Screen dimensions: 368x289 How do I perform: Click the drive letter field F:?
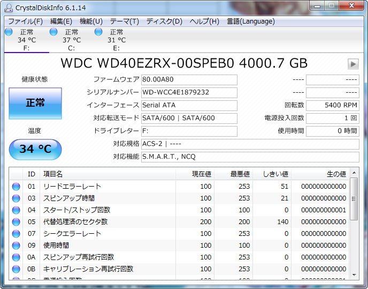tap(189, 131)
